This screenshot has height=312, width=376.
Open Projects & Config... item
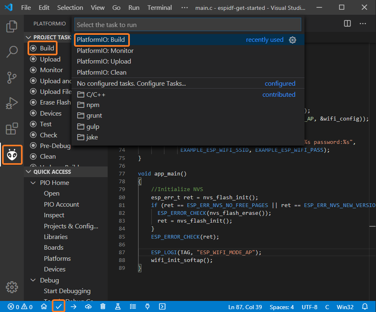click(x=71, y=226)
